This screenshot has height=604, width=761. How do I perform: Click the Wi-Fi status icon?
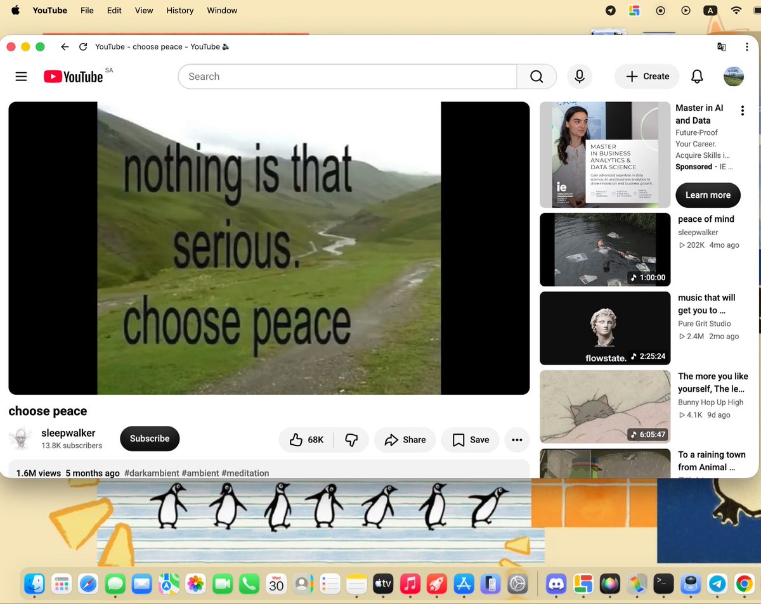tap(736, 10)
